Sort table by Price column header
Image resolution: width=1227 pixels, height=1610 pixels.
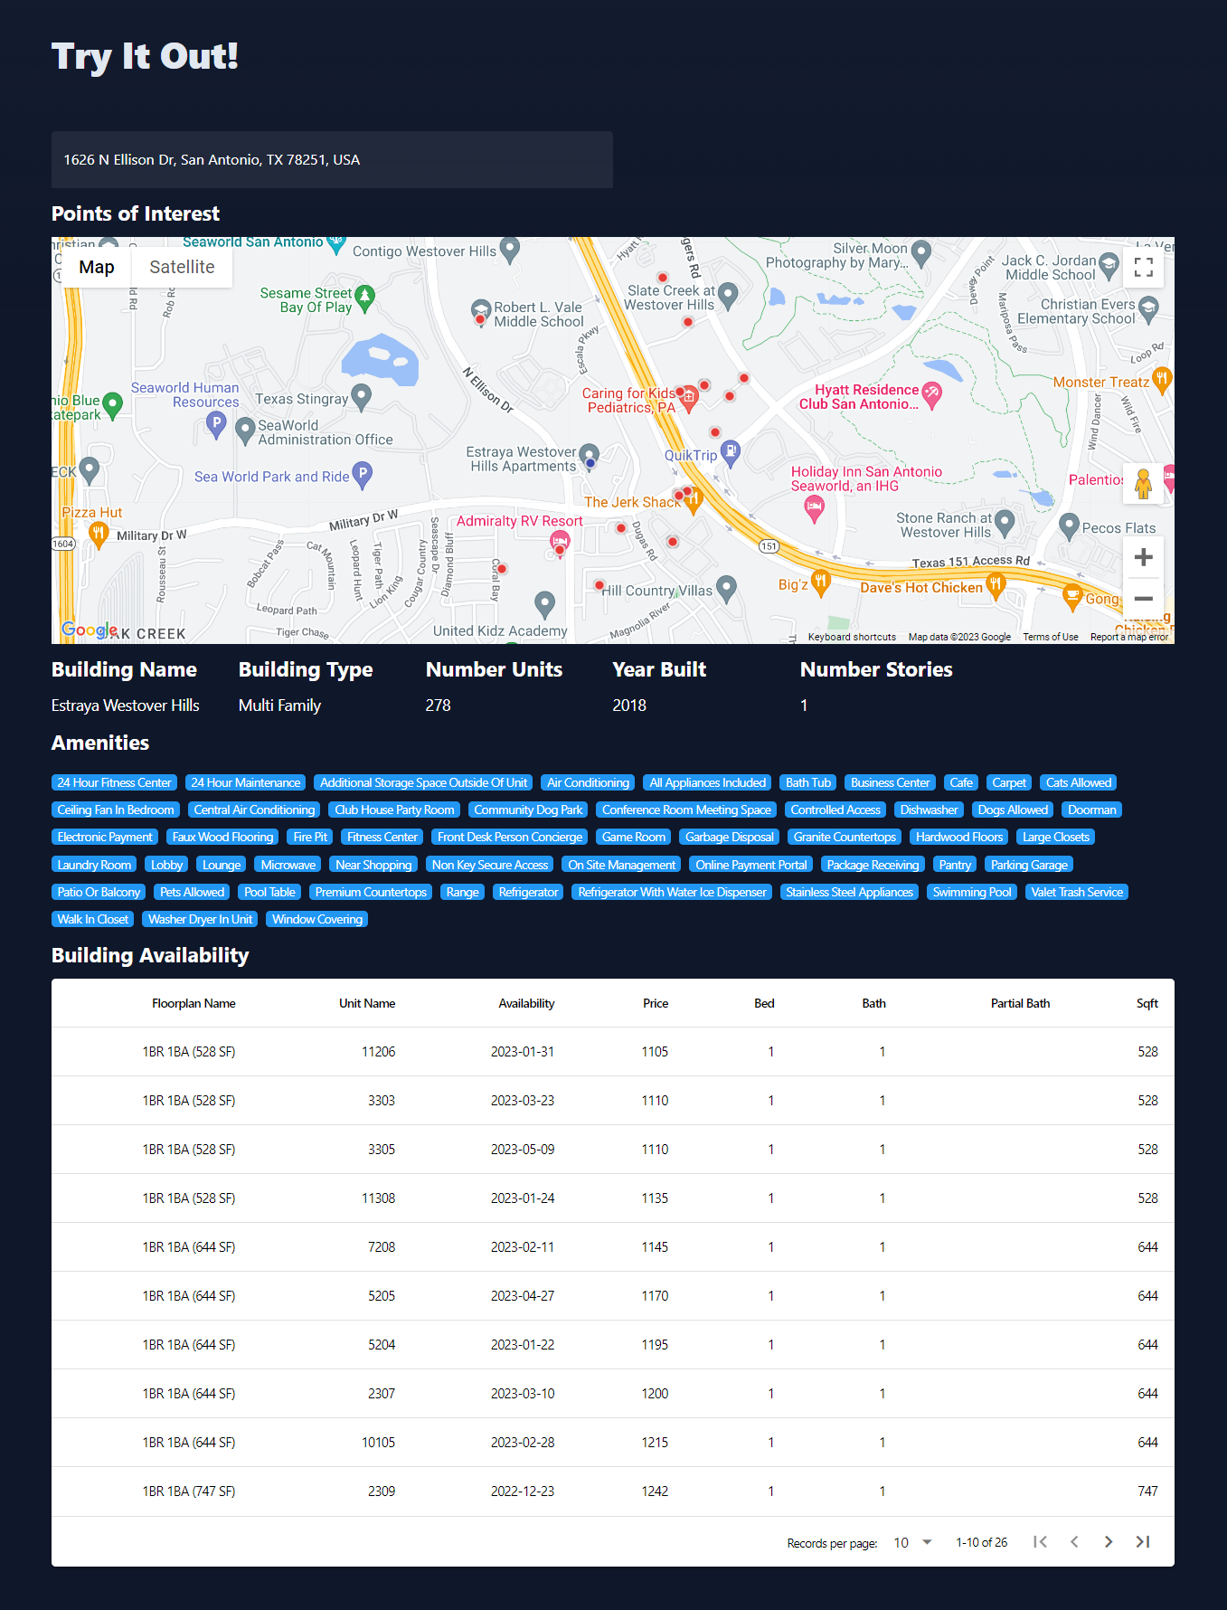tap(656, 1003)
